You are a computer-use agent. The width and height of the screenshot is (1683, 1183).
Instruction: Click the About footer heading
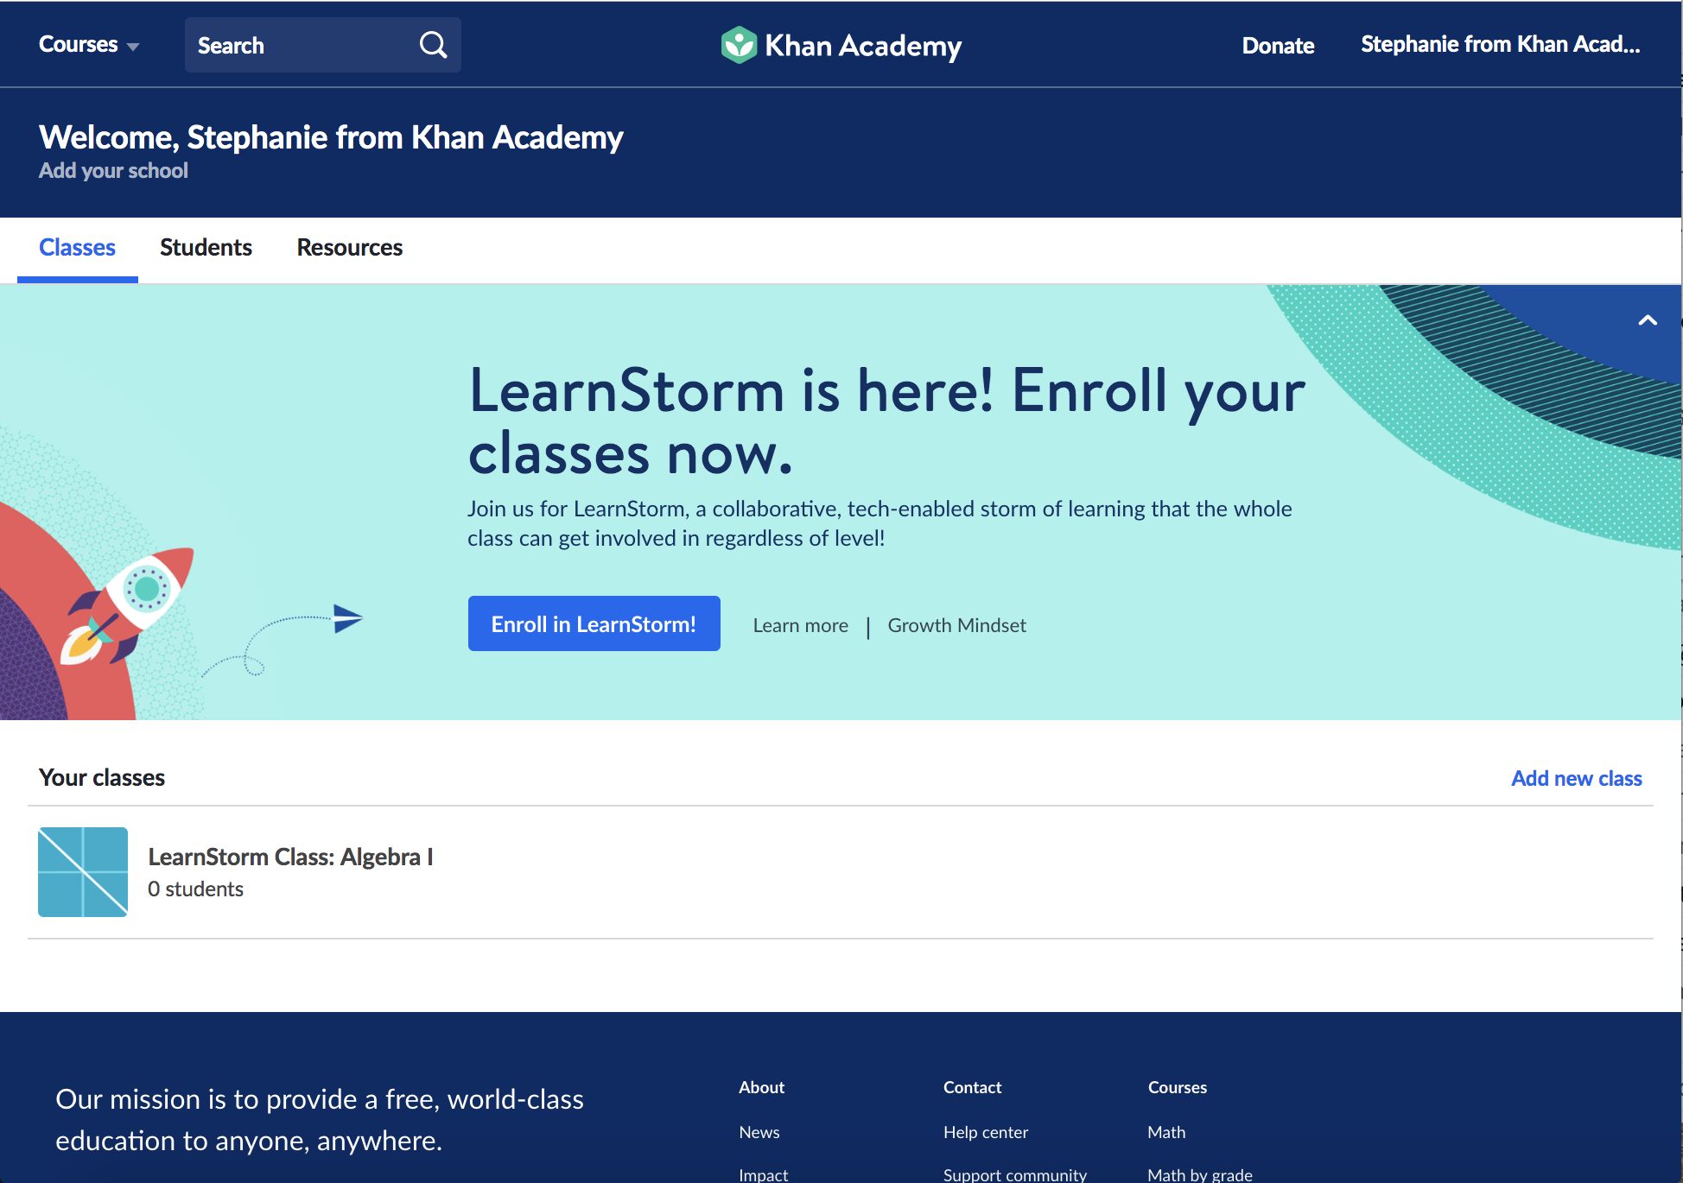pyautogui.click(x=761, y=1087)
